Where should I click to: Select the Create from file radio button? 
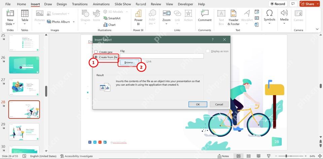[x=96, y=57]
